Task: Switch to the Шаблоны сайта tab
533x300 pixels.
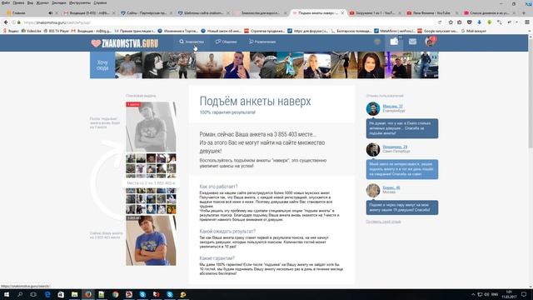Action: pos(203,13)
